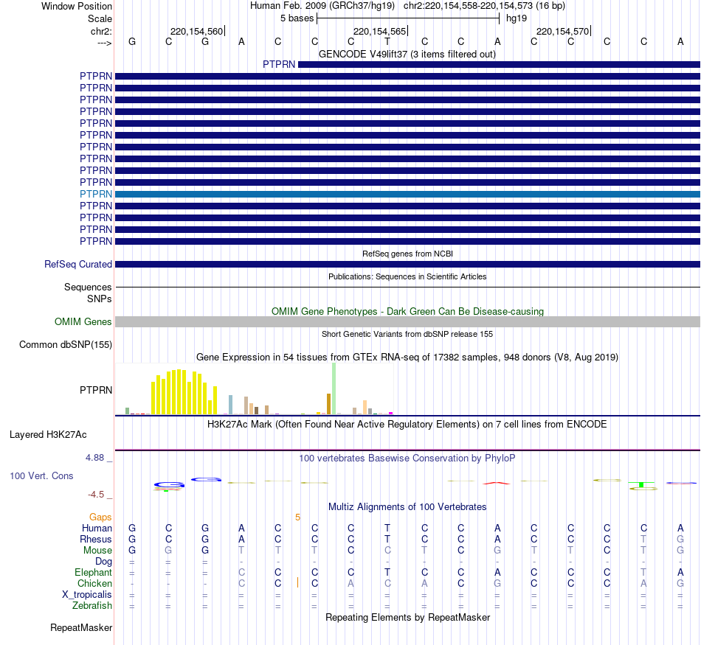The image size is (701, 645).
Task: Click the RepeatMasker track label
Action: (81, 627)
